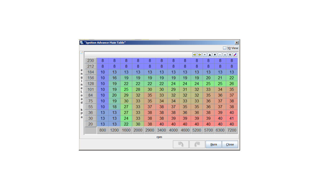Select the 156 kPa row header
Image resolution: width=329 pixels, height=185 pixels.
click(91, 78)
